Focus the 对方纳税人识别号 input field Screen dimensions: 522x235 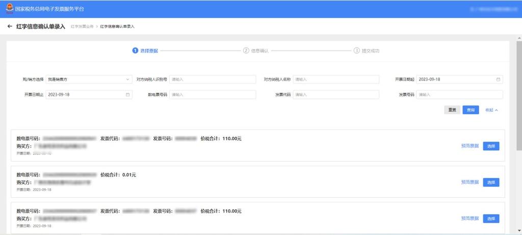[x=213, y=79]
